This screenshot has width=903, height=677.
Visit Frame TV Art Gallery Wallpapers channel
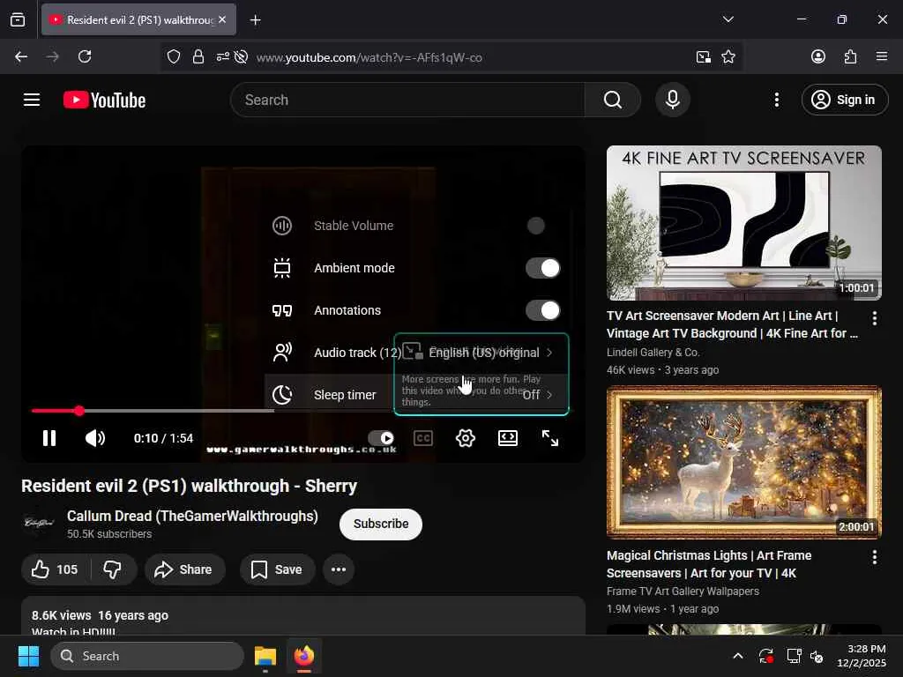point(683,591)
